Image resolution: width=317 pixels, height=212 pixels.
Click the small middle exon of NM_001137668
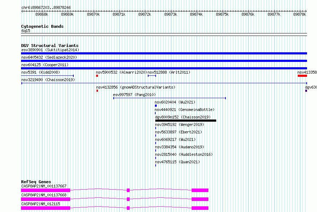click(128, 199)
